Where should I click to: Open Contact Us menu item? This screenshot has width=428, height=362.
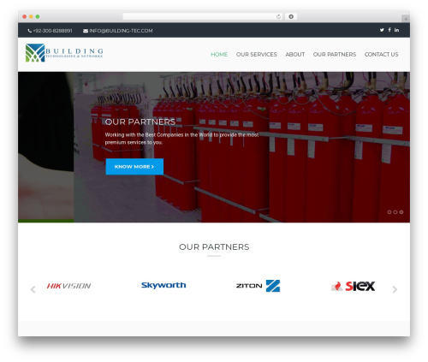(x=381, y=54)
